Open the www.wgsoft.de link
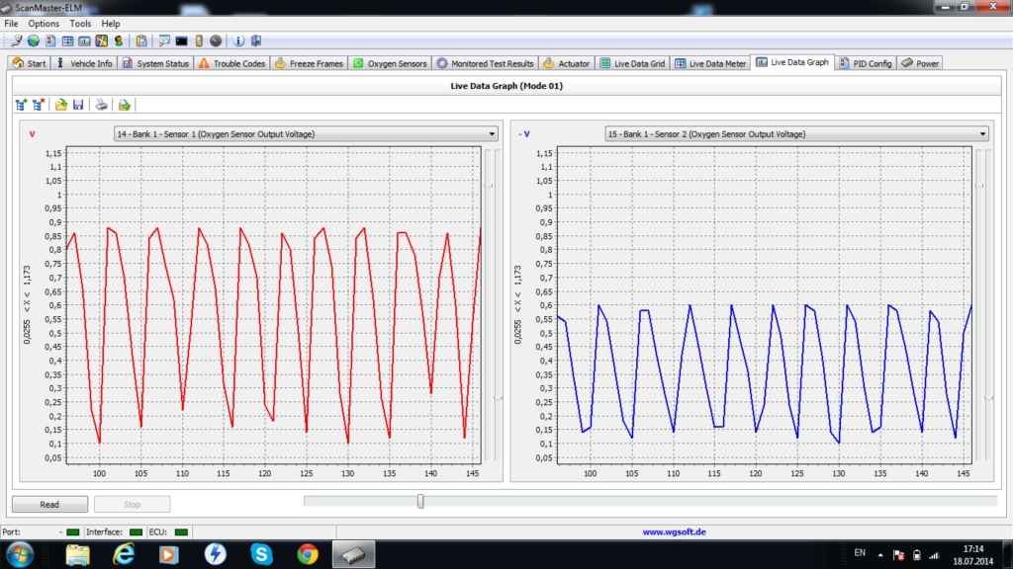 (x=675, y=531)
